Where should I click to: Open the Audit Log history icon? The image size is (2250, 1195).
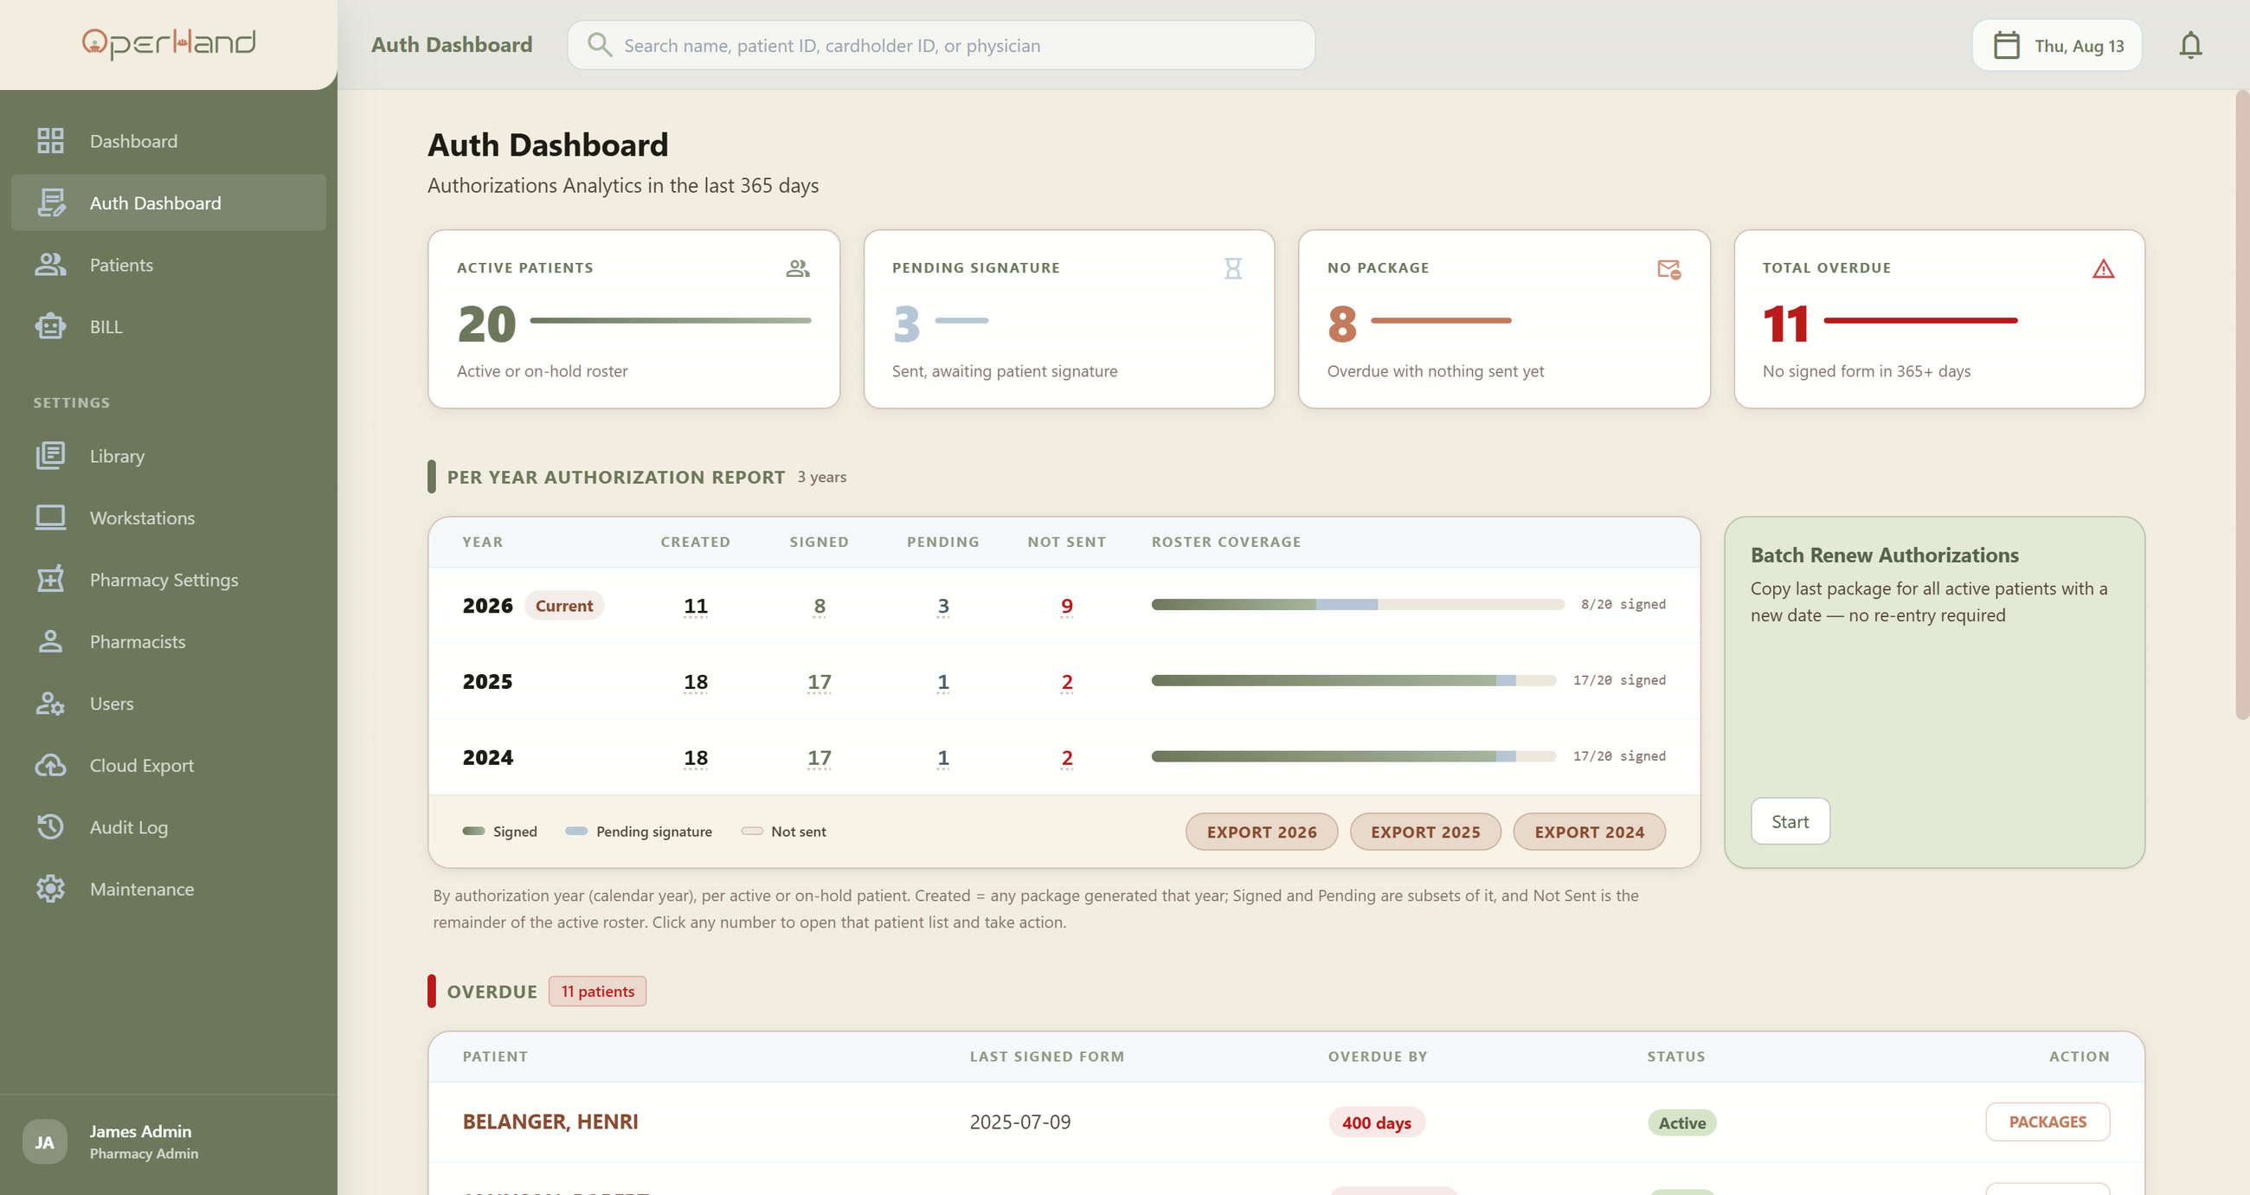[51, 826]
